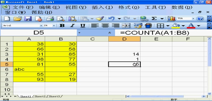Click the column C header
Image resolution: width=212 pixels, height=101 pixels.
pyautogui.click(x=92, y=39)
